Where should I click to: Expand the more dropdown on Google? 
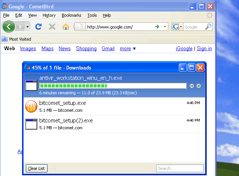127,49
